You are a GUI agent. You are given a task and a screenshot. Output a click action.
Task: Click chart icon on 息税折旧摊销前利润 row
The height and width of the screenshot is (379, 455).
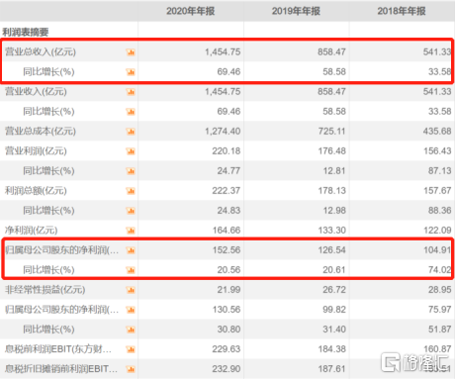pyautogui.click(x=131, y=369)
